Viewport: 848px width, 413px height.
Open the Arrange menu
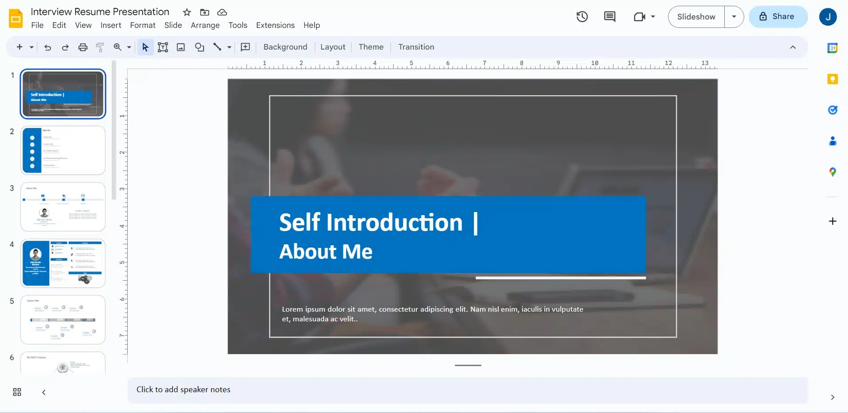(205, 25)
